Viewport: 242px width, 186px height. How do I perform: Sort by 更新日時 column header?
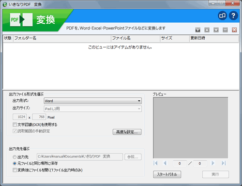(214, 38)
